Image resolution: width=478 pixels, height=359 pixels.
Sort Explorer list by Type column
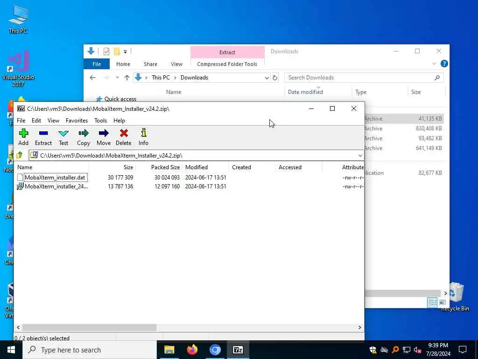click(380, 92)
